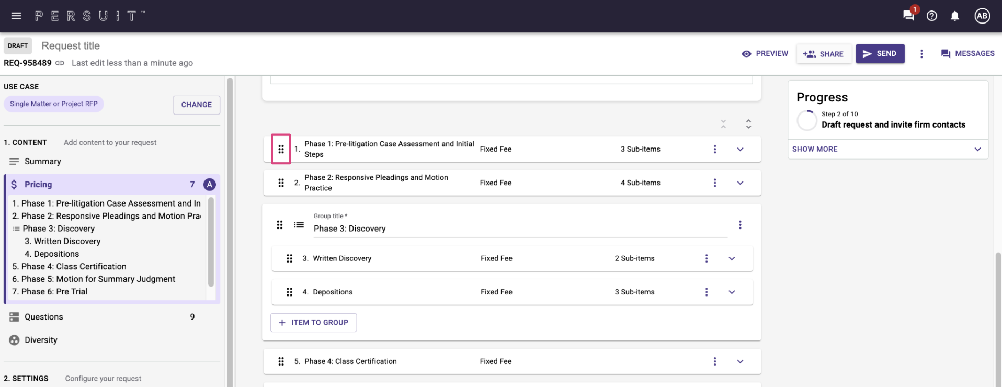The width and height of the screenshot is (1002, 387).
Task: Open the AB user avatar menu
Action: pyautogui.click(x=982, y=16)
